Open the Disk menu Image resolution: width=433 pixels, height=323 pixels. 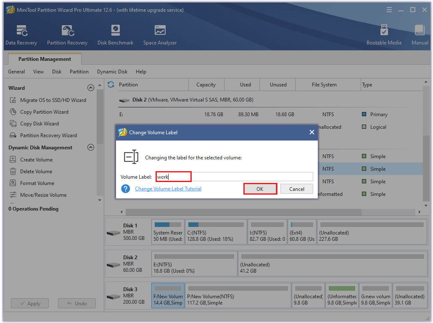click(57, 72)
